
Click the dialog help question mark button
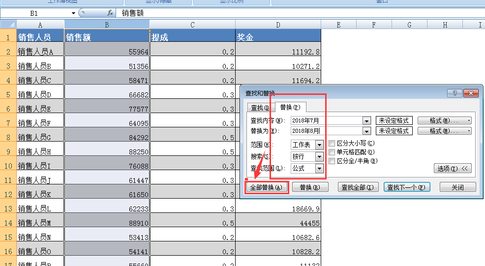coord(454,93)
